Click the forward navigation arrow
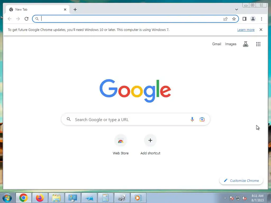This screenshot has height=203, width=271. [x=18, y=19]
